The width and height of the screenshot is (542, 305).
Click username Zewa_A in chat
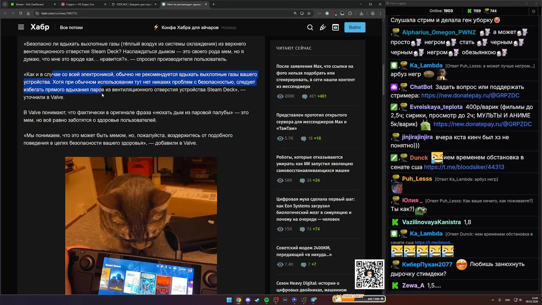pyautogui.click(x=413, y=286)
